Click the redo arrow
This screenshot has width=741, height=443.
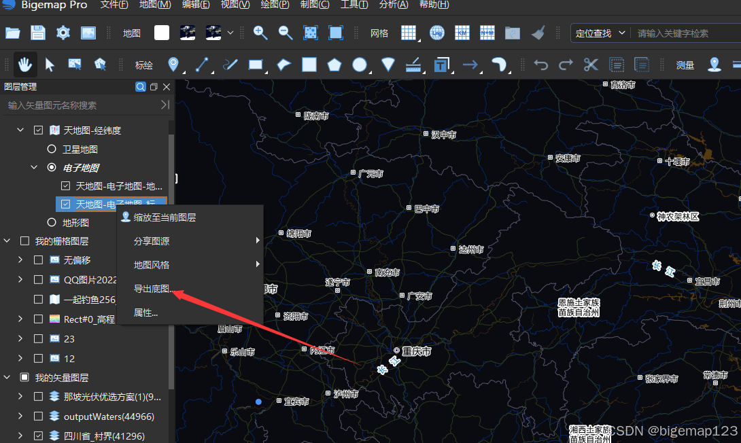[566, 65]
